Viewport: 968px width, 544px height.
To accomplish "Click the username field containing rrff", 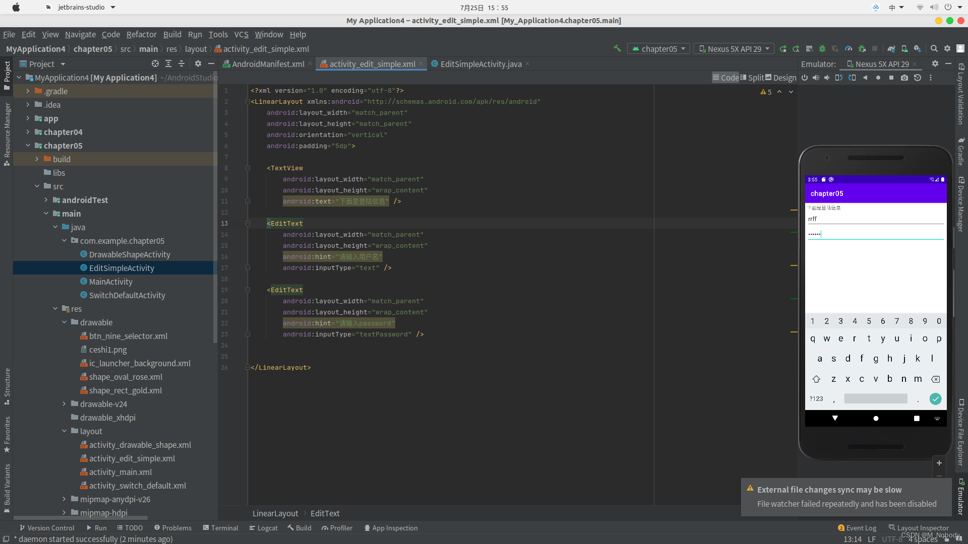I will (x=875, y=219).
